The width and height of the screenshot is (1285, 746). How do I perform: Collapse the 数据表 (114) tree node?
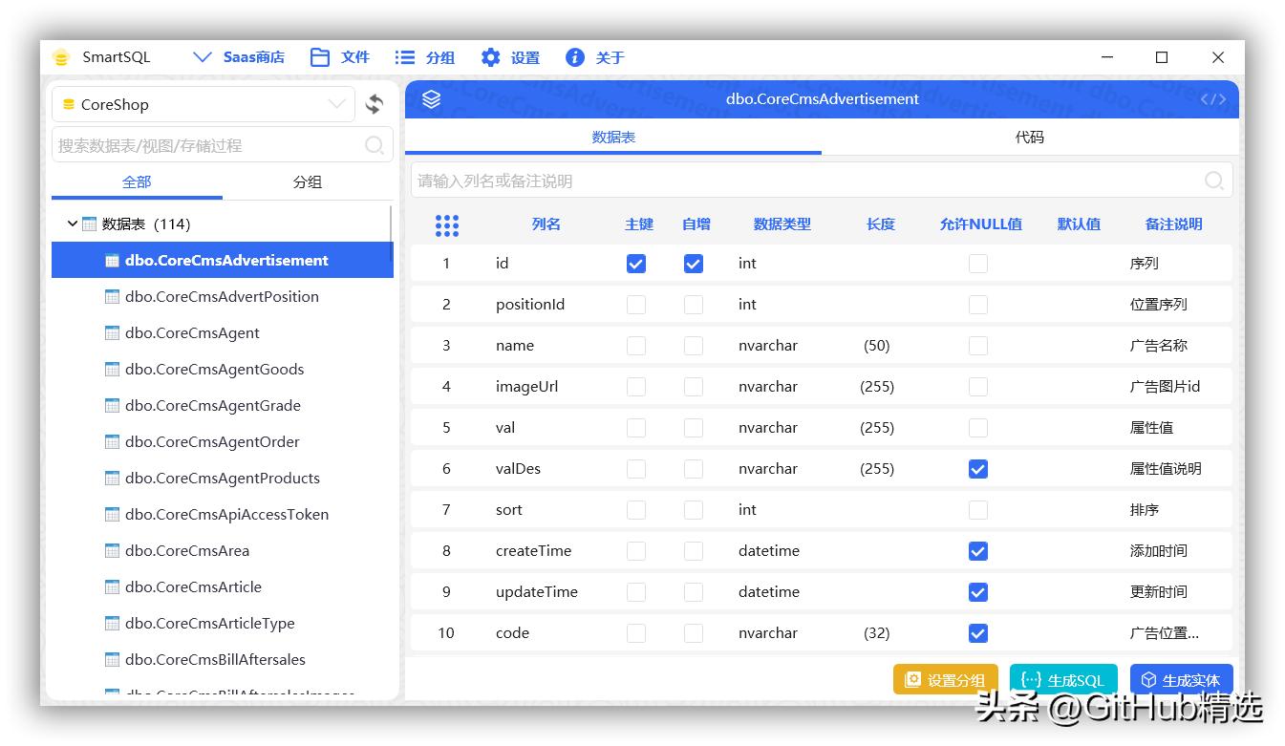(73, 224)
